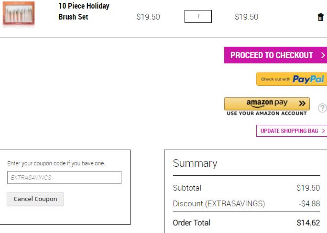Remove the brush set with trash icon
Viewport: 327px width, 233px height.
pos(320,18)
